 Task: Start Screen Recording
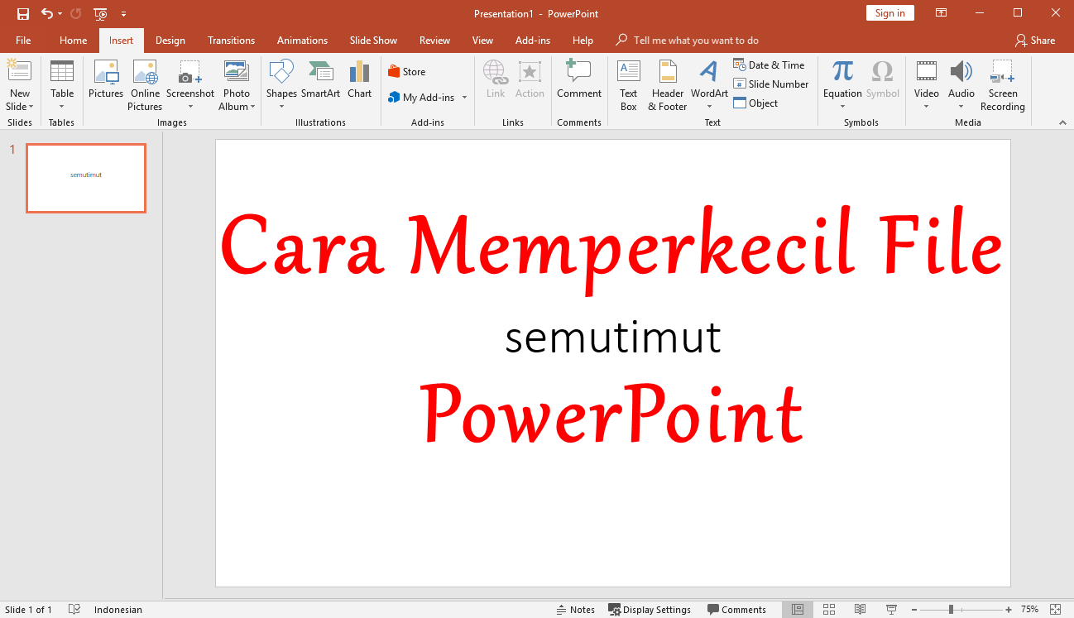click(1003, 86)
